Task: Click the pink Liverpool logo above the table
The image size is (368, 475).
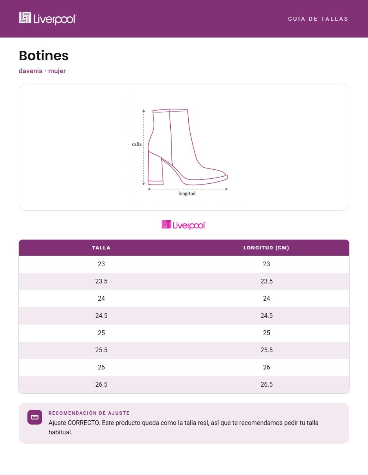Action: pos(184,225)
